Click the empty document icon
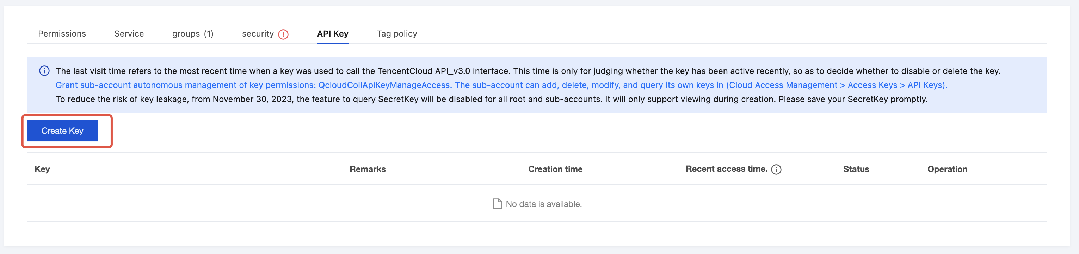The height and width of the screenshot is (254, 1079). 497,204
